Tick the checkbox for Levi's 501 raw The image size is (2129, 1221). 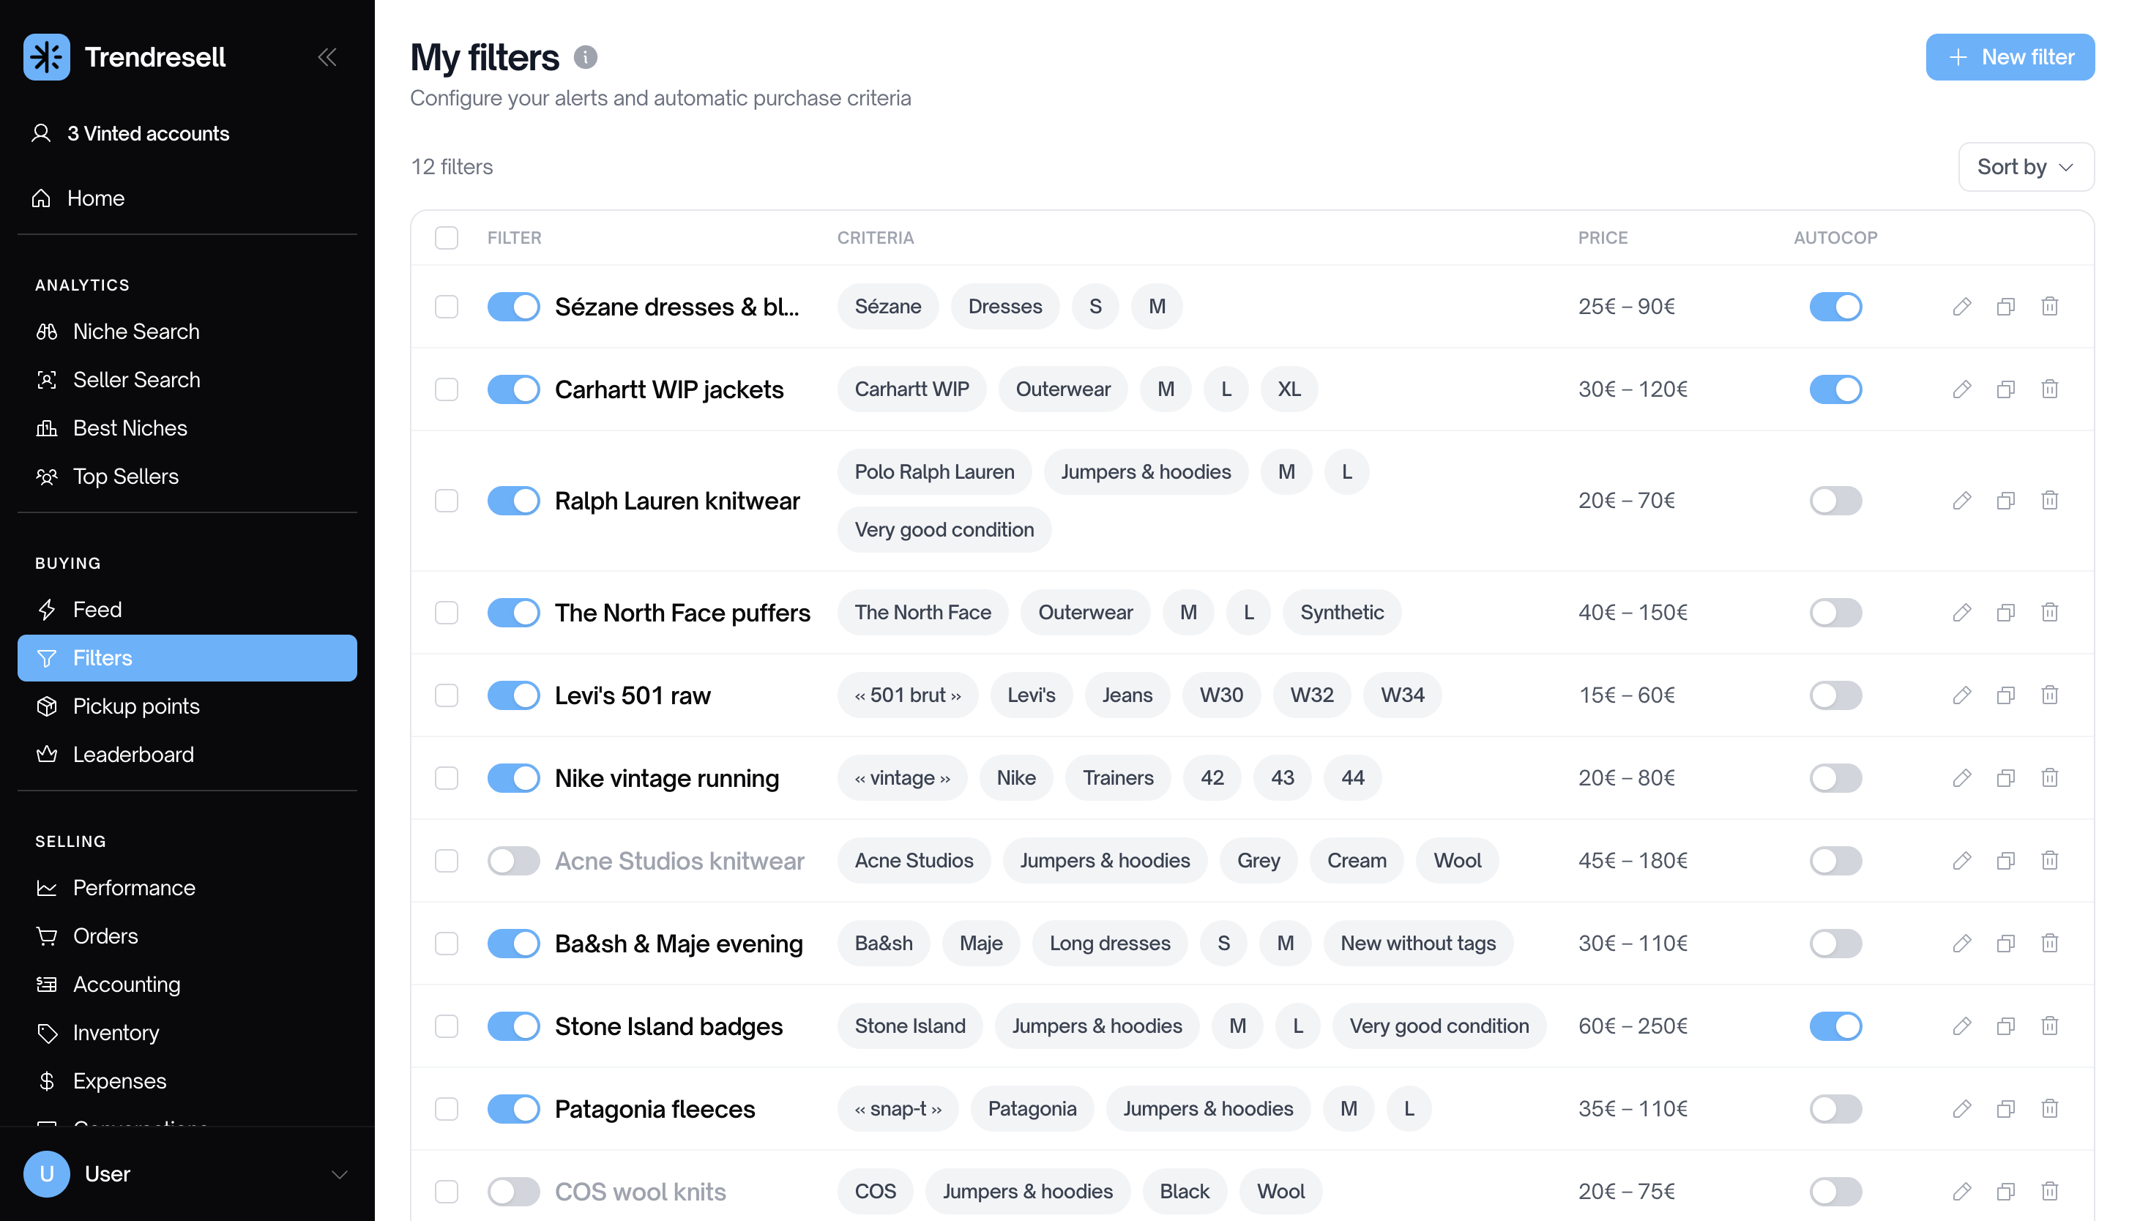point(447,695)
